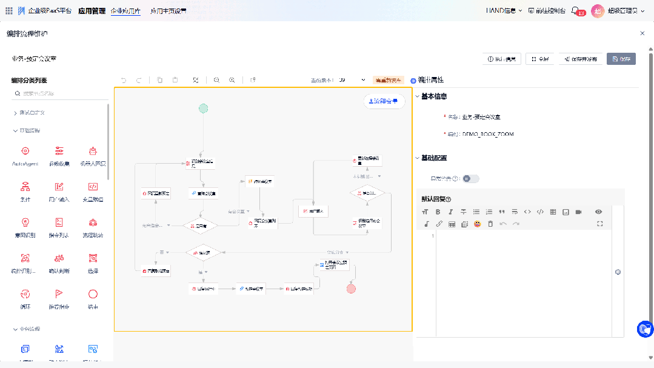
Task: Click the blue 保存 button
Action: coord(621,59)
